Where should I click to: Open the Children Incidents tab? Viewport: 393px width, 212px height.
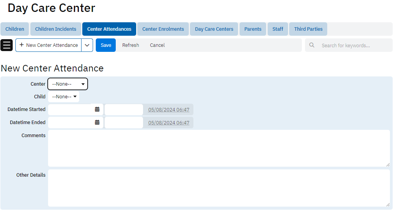(x=56, y=29)
